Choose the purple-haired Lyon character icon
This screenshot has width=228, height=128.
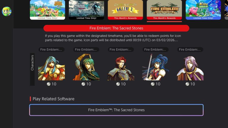click(190, 67)
